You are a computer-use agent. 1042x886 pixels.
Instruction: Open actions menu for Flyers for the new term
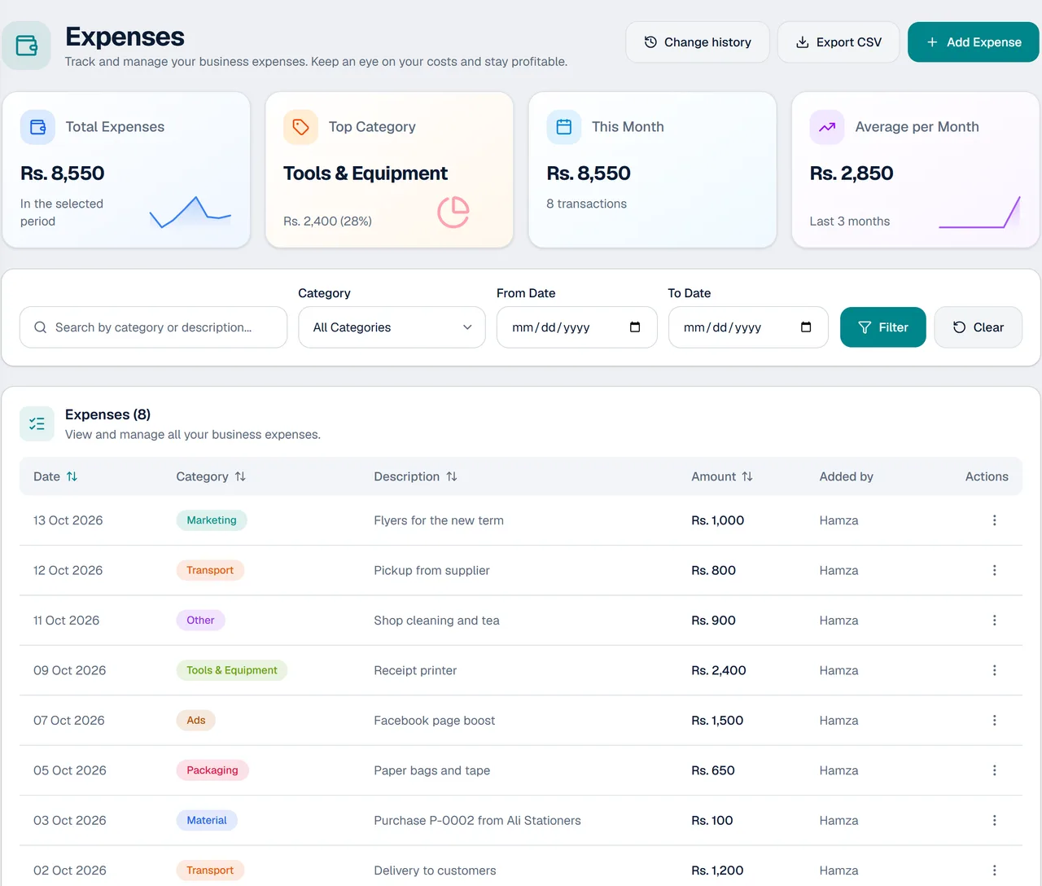994,520
